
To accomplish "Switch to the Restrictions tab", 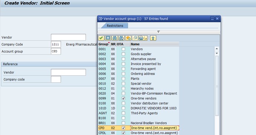I will click(115, 26).
